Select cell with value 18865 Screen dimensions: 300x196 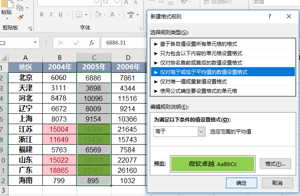(x=59, y=170)
